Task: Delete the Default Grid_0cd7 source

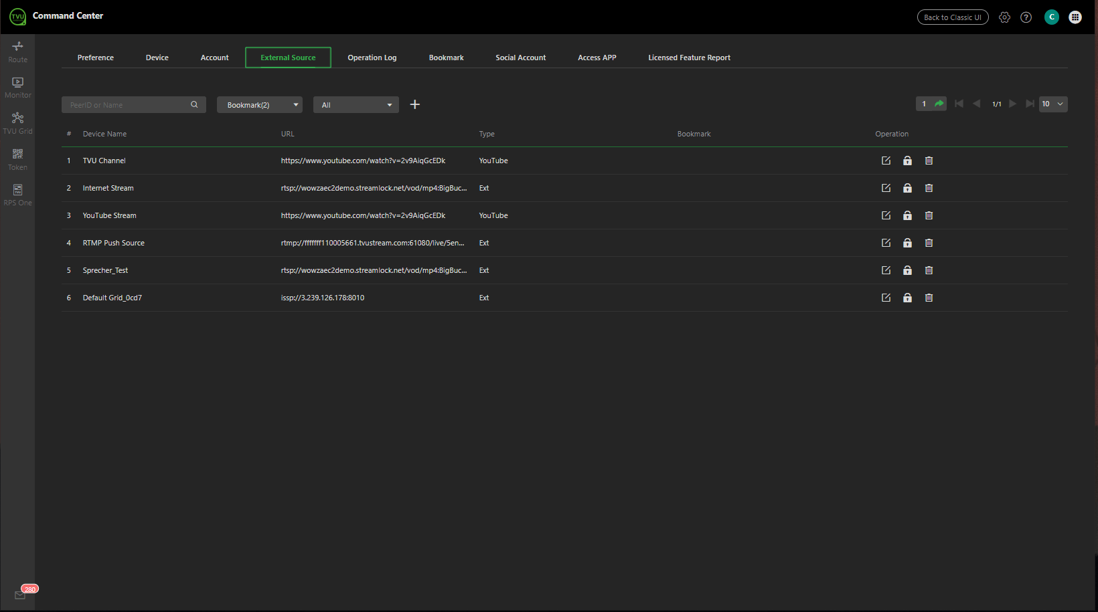Action: 929,298
